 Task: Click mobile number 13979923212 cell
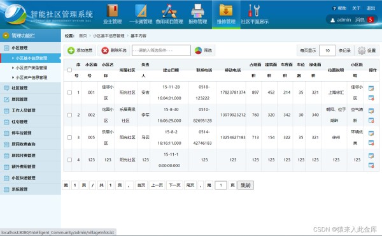tap(232, 115)
